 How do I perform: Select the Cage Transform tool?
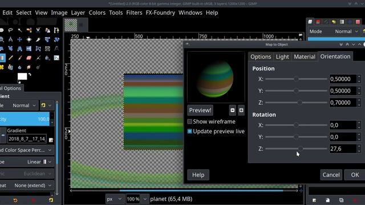pyautogui.click(x=38, y=48)
